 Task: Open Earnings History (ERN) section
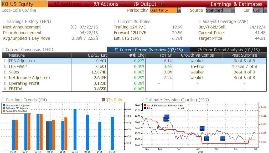29,22
